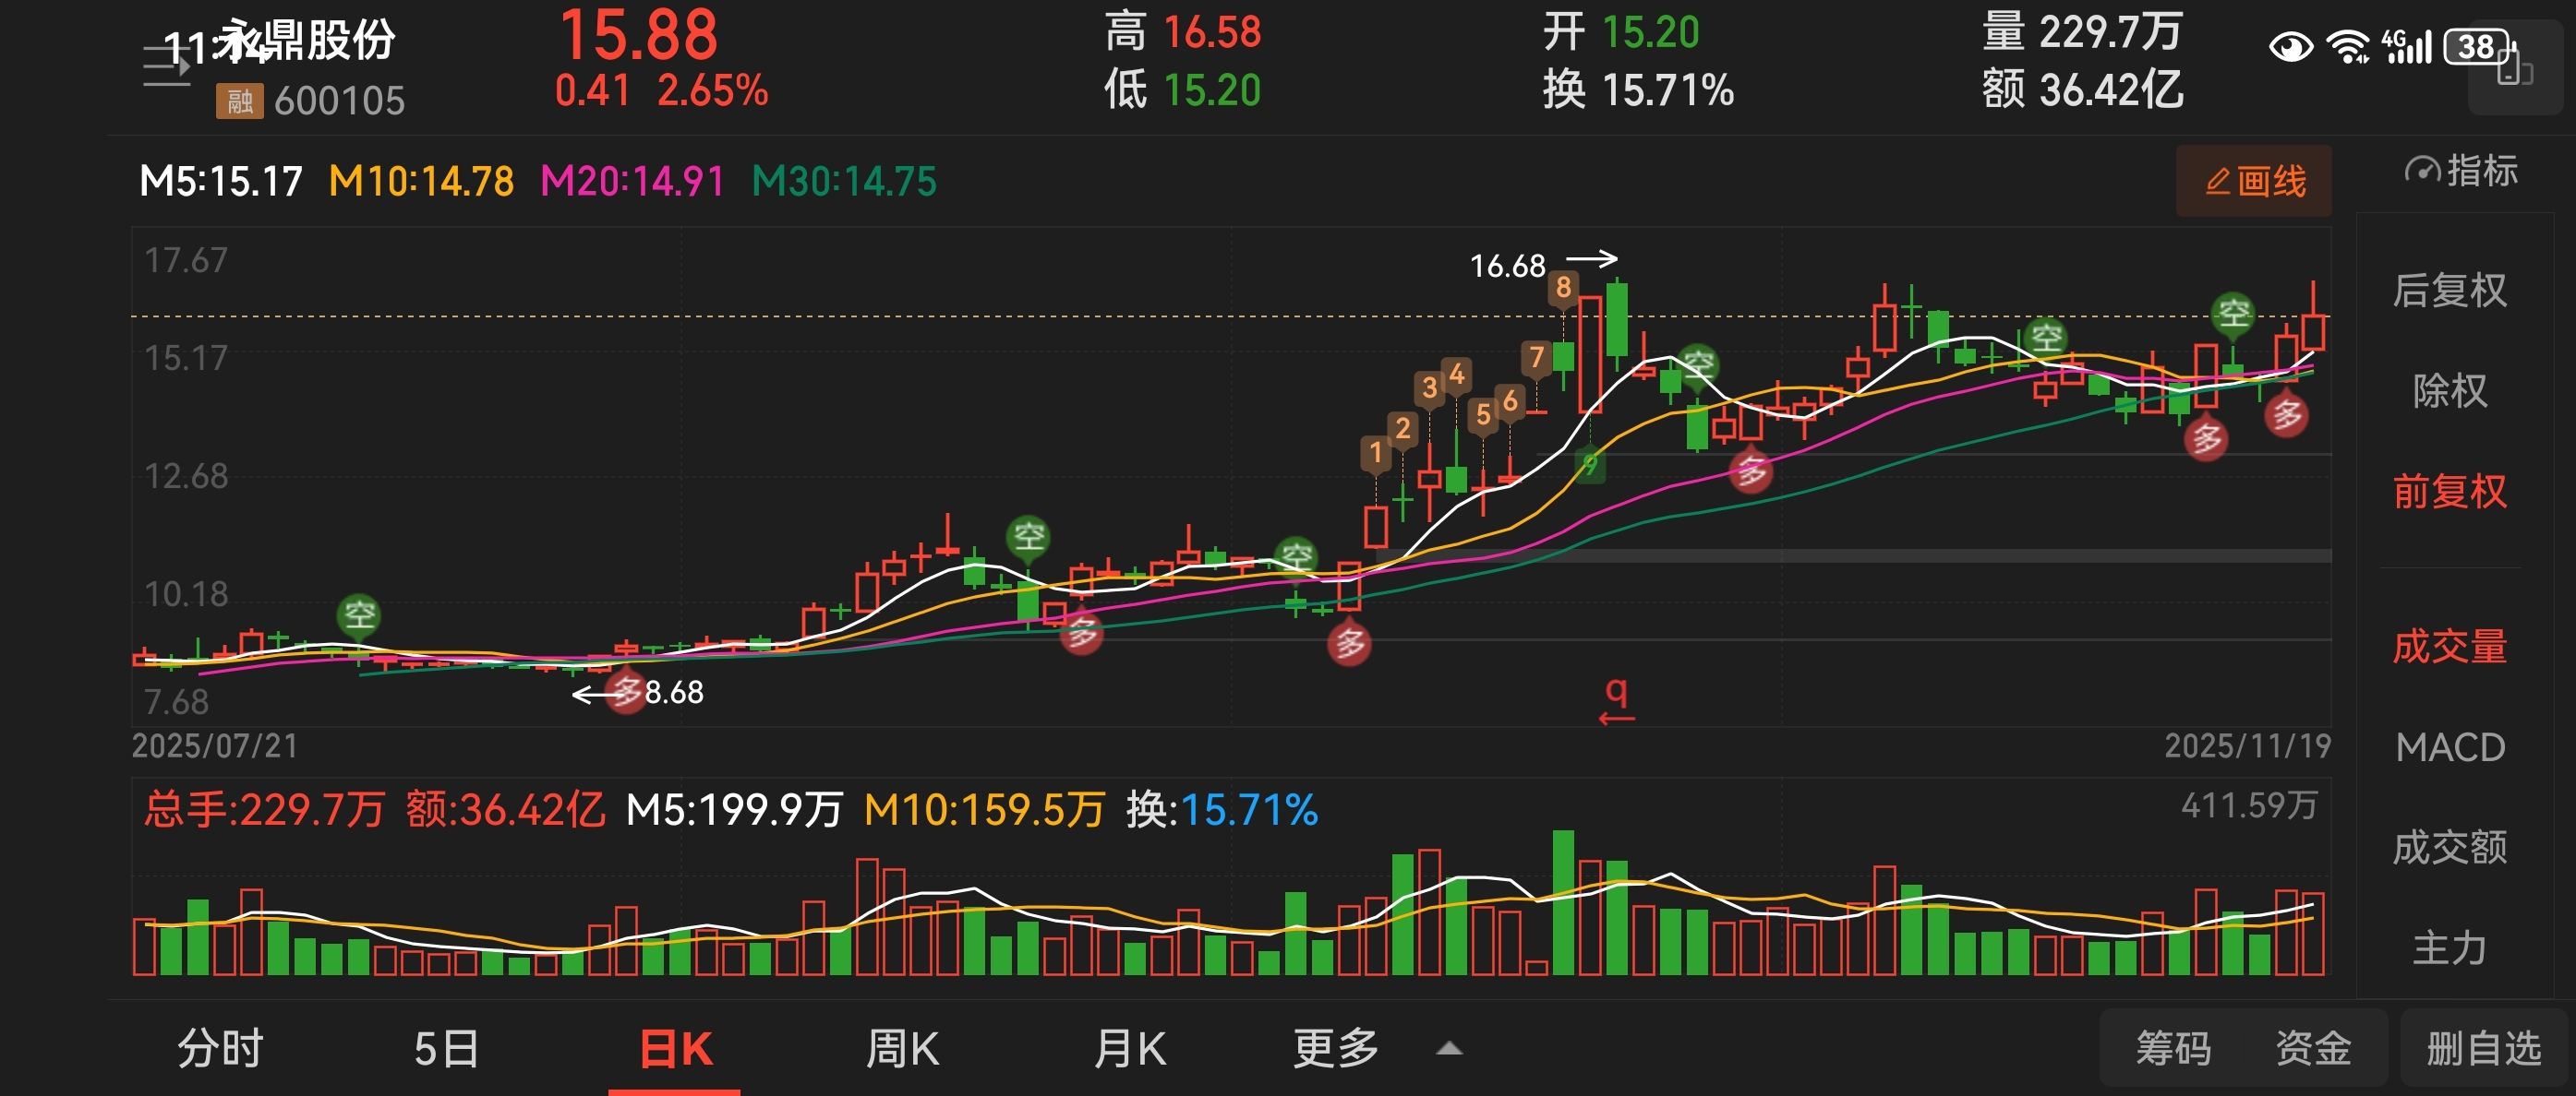Click the arrow next to 更多
The height and width of the screenshot is (1096, 2576).
point(1449,1049)
